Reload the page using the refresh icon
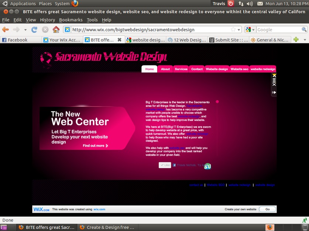Viewport: 309px width, 231px height. [x=34, y=29]
